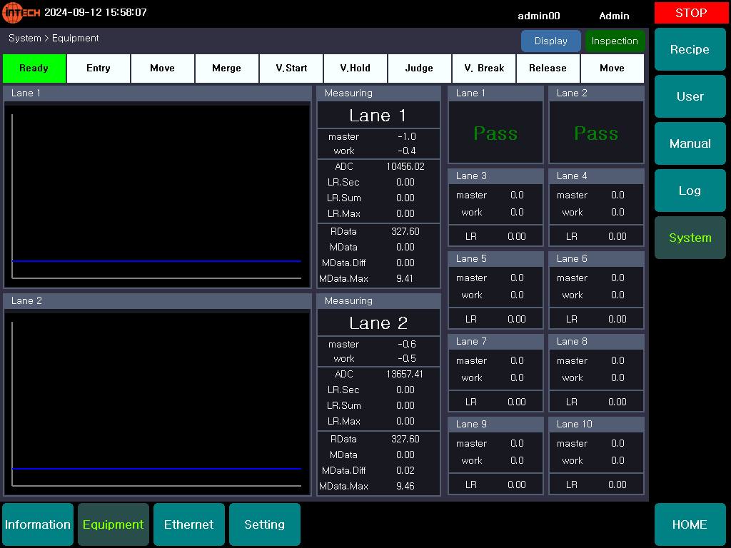Image resolution: width=731 pixels, height=548 pixels.
Task: Click the blue Display button
Action: coord(550,41)
